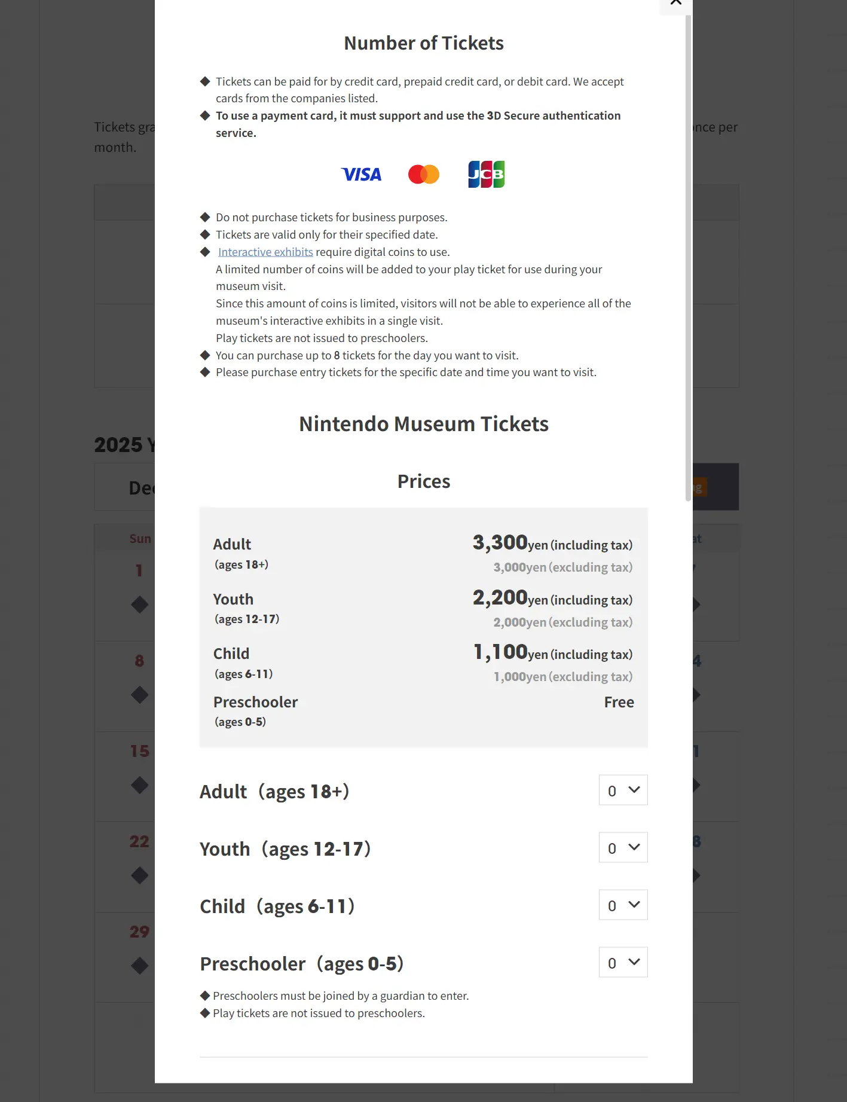Click the Mastercard logo

(x=423, y=175)
